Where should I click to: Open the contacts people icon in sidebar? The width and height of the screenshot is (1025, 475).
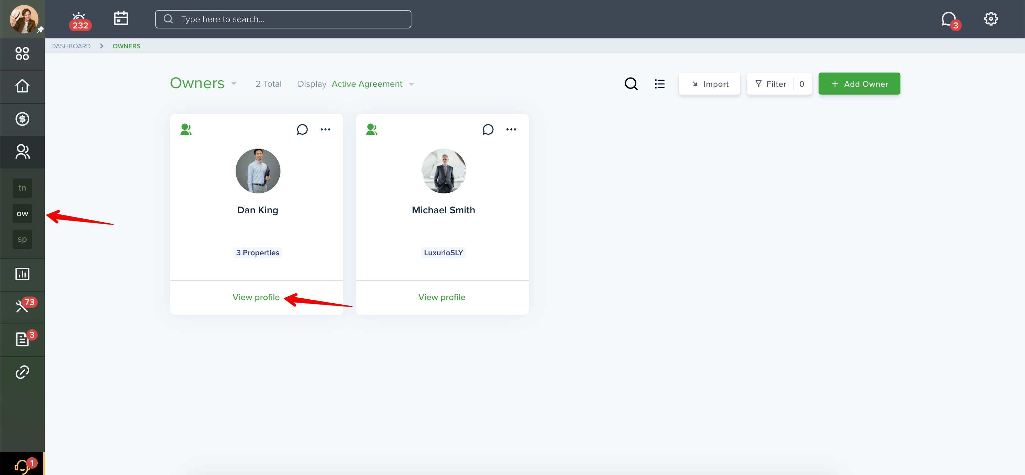[x=22, y=151]
